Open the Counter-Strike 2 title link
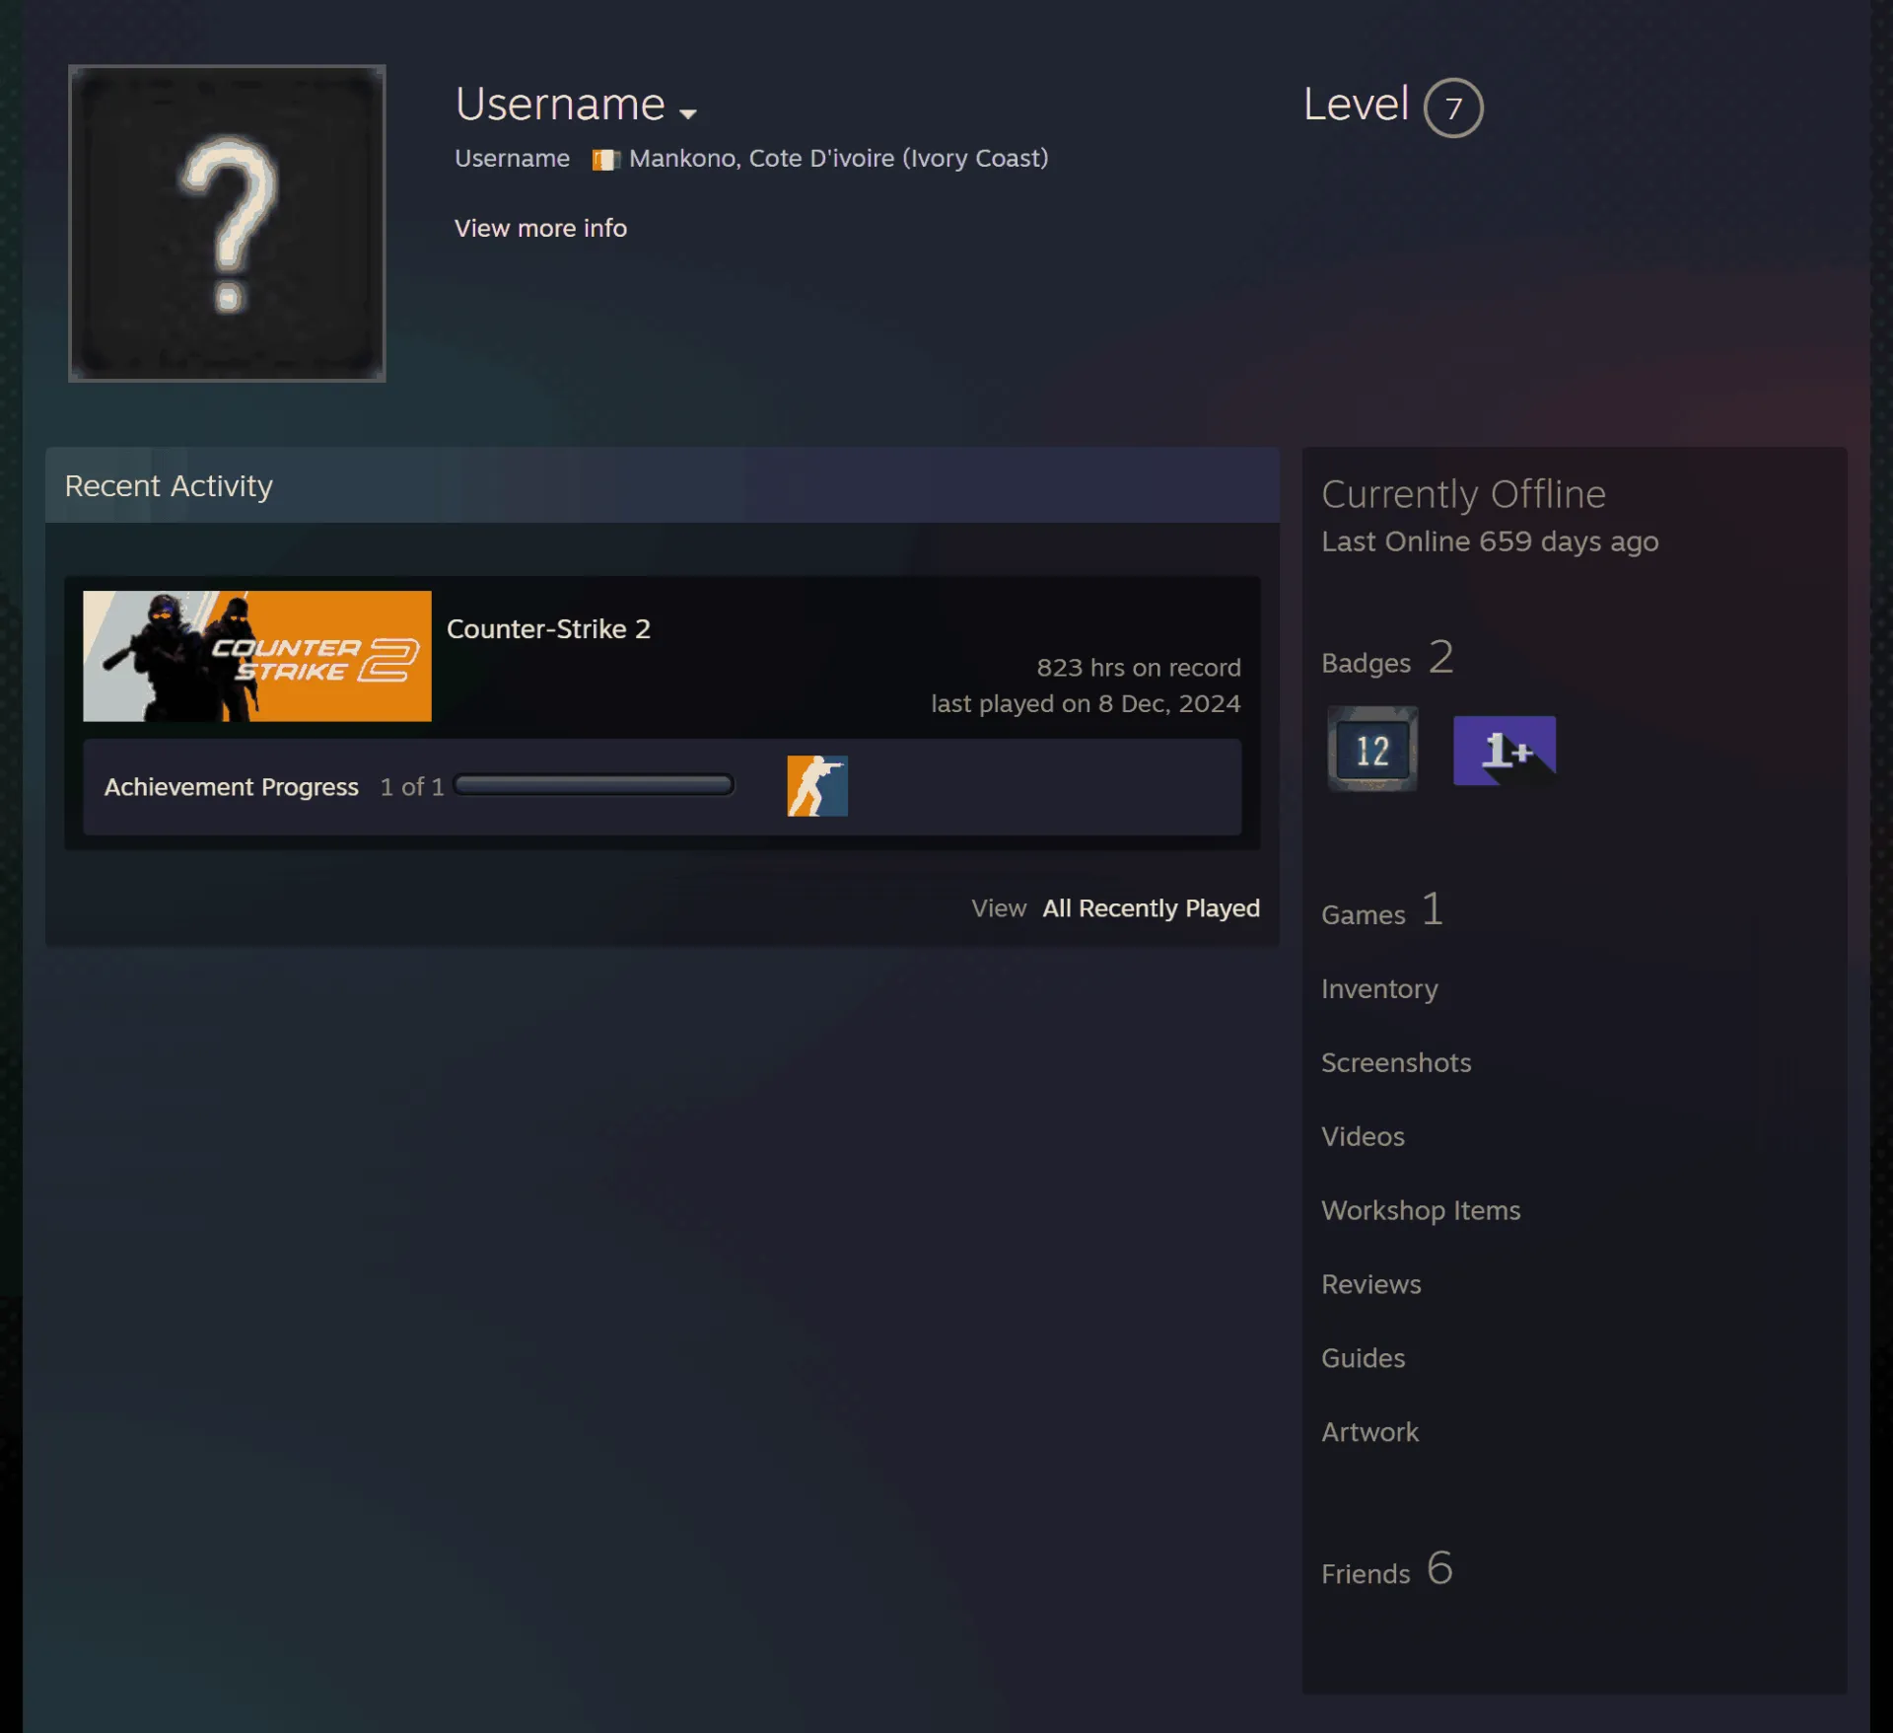The width and height of the screenshot is (1893, 1733). (x=548, y=629)
